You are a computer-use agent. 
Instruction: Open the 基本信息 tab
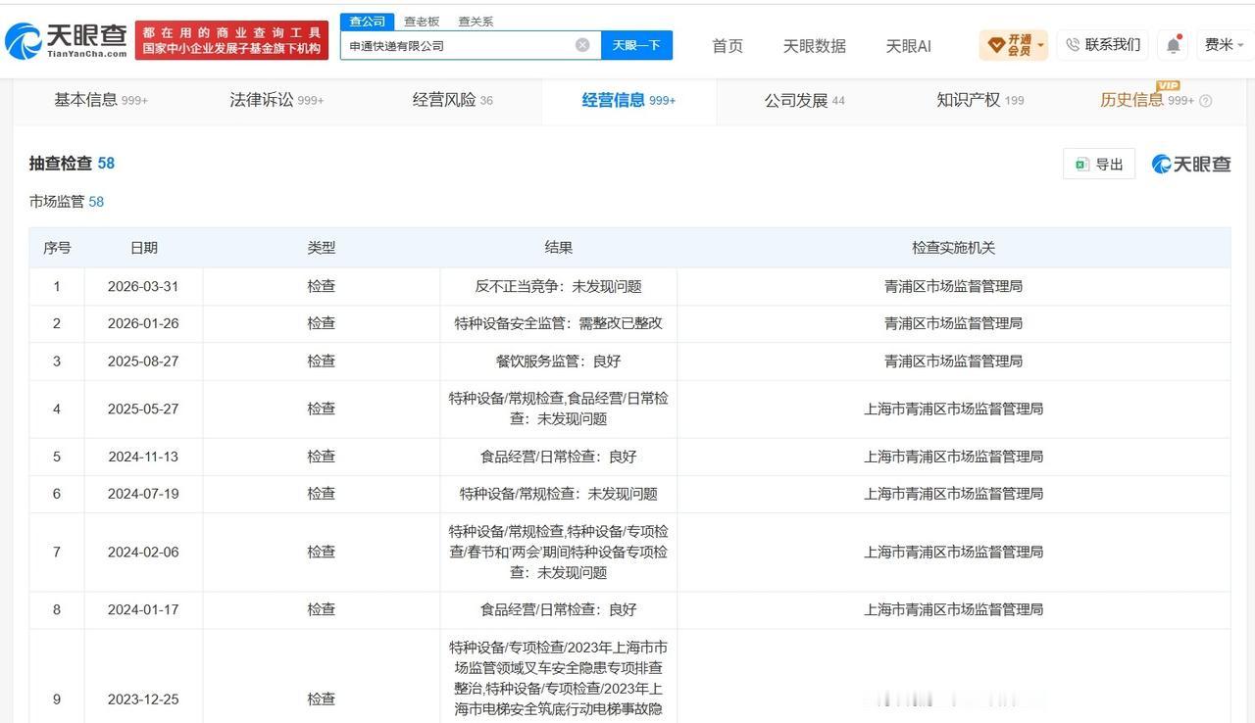click(101, 100)
